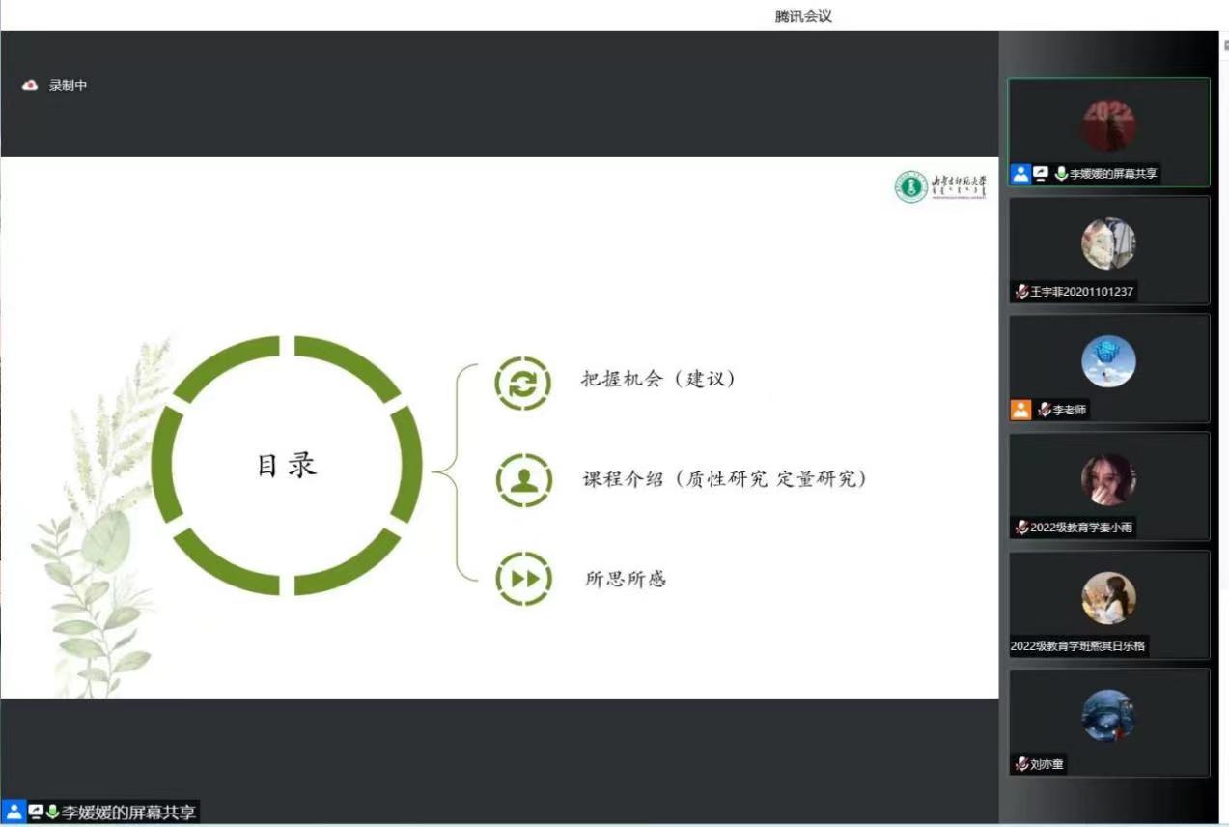Click the circular refresh icon beside 把握机会
Viewport: 1229px width, 827px height.
pyautogui.click(x=523, y=383)
